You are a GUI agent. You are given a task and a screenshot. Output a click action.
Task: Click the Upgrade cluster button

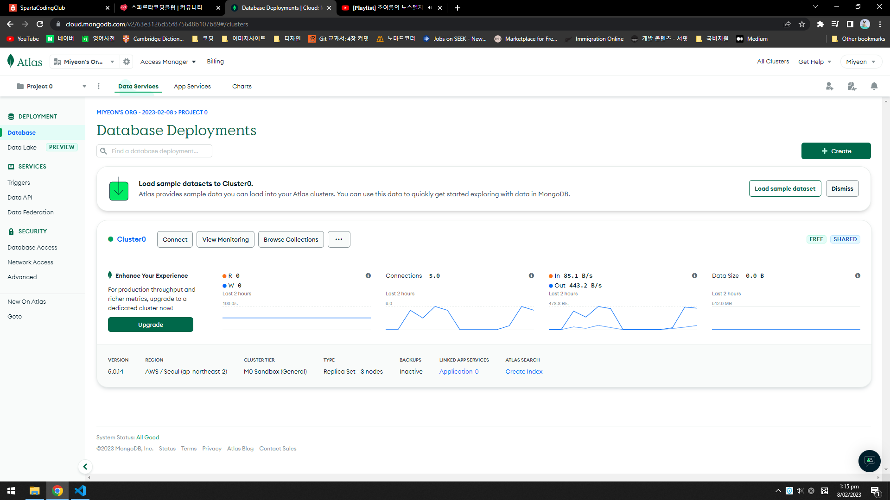pyautogui.click(x=151, y=325)
